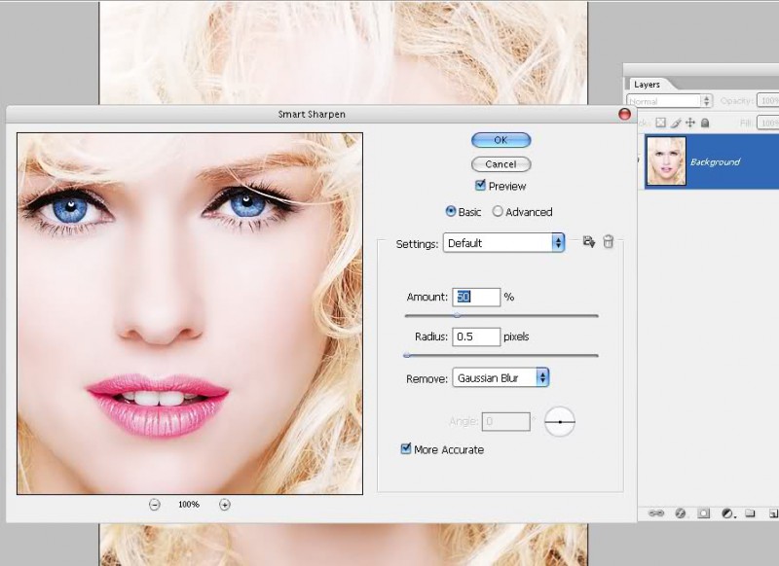This screenshot has width=779, height=566.
Task: Toggle the Preview checkbox
Action: point(480,186)
